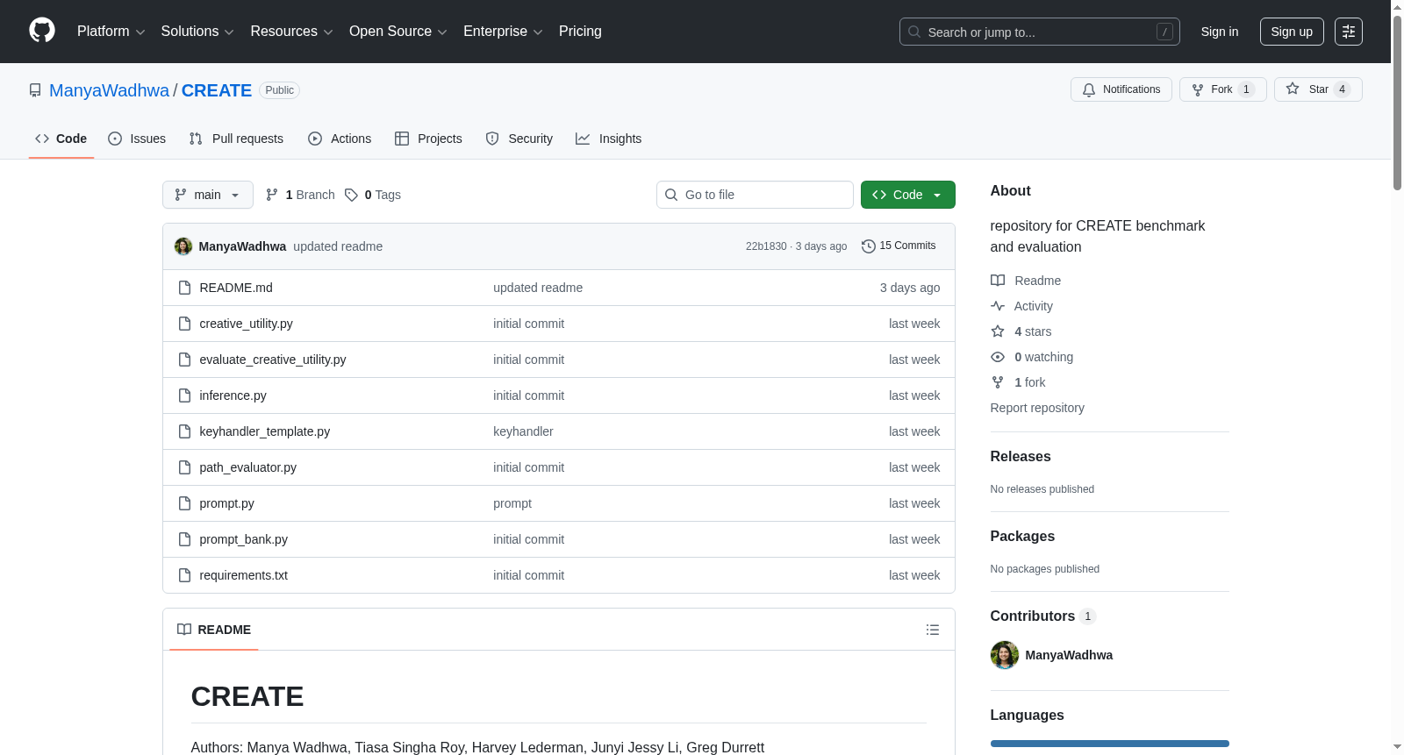Open Notifications for this repository
This screenshot has height=755, width=1404.
click(x=1121, y=89)
